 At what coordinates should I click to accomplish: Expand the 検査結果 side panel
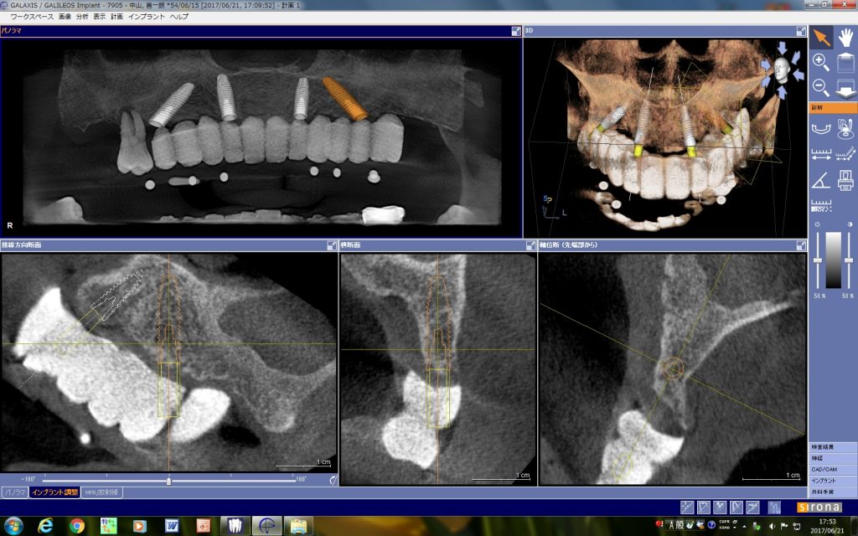pos(833,447)
